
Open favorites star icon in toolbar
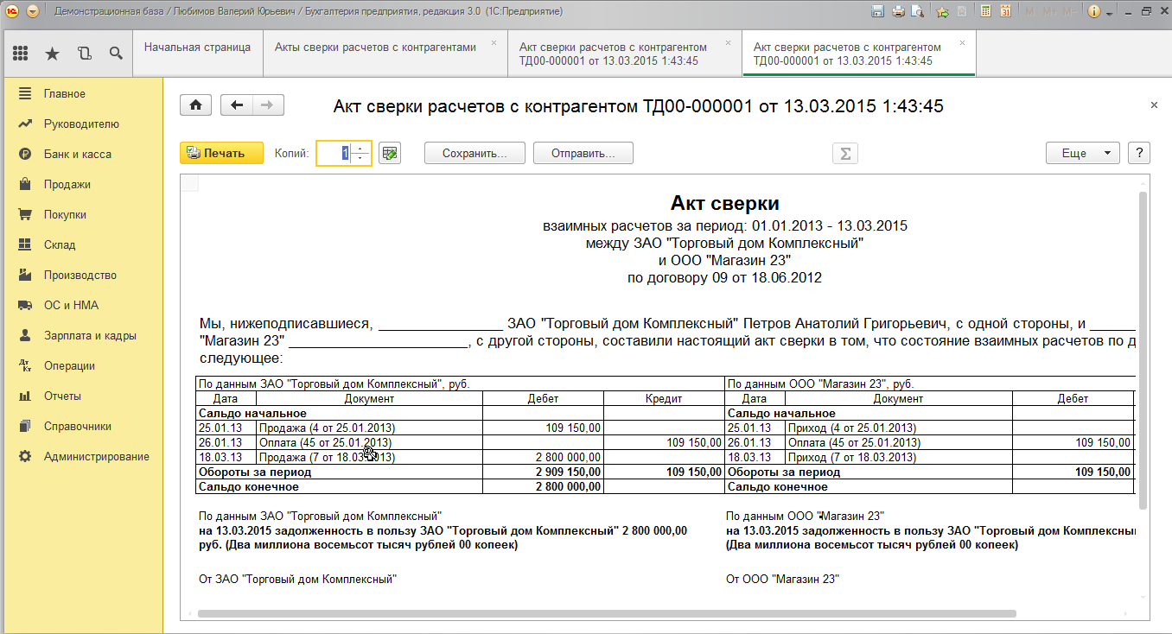tap(52, 54)
